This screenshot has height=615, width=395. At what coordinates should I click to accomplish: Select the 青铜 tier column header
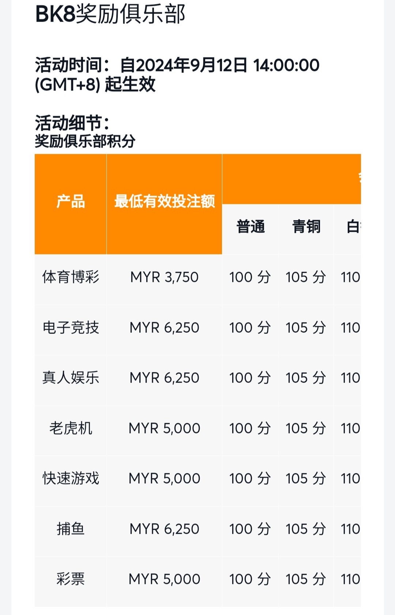pyautogui.click(x=306, y=227)
